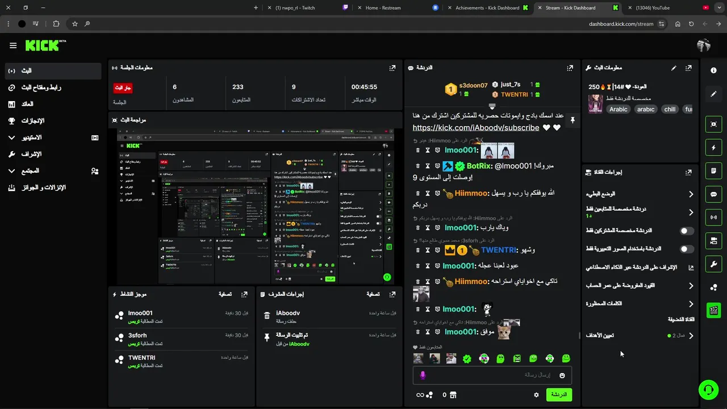Open profile avatar at top right

[x=704, y=45]
